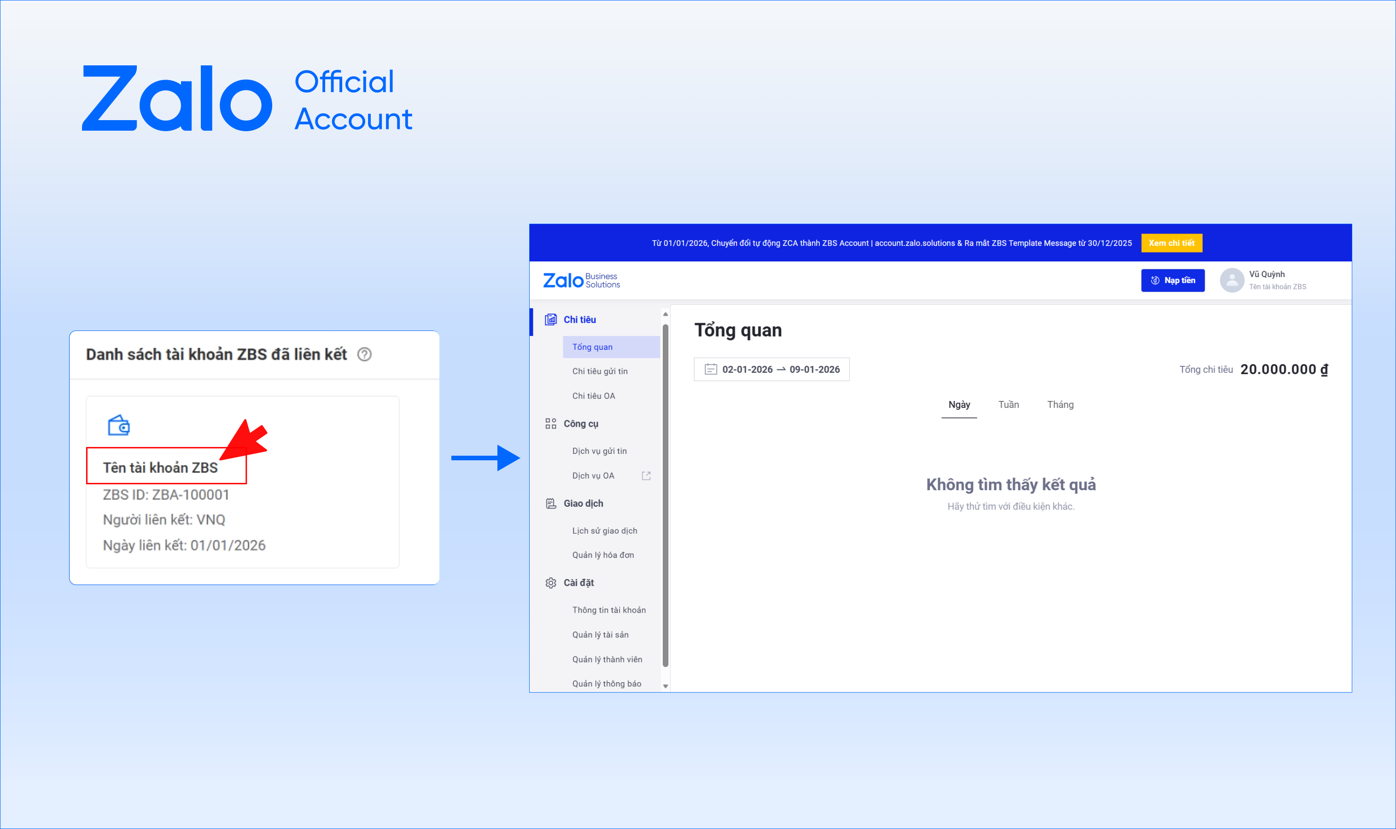Collapse the Chi tiêu sidebar section

[x=579, y=319]
